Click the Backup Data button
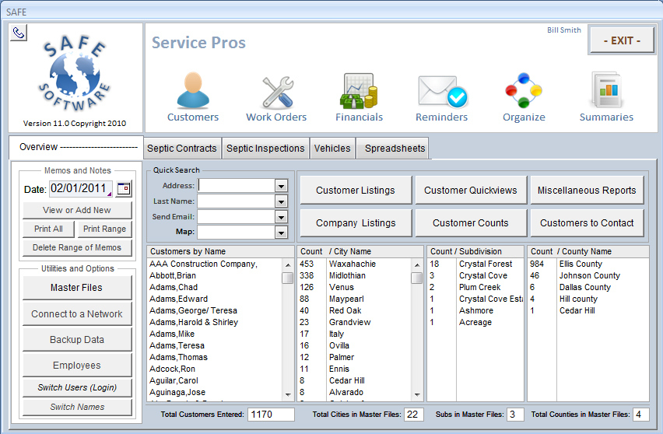 tap(76, 340)
